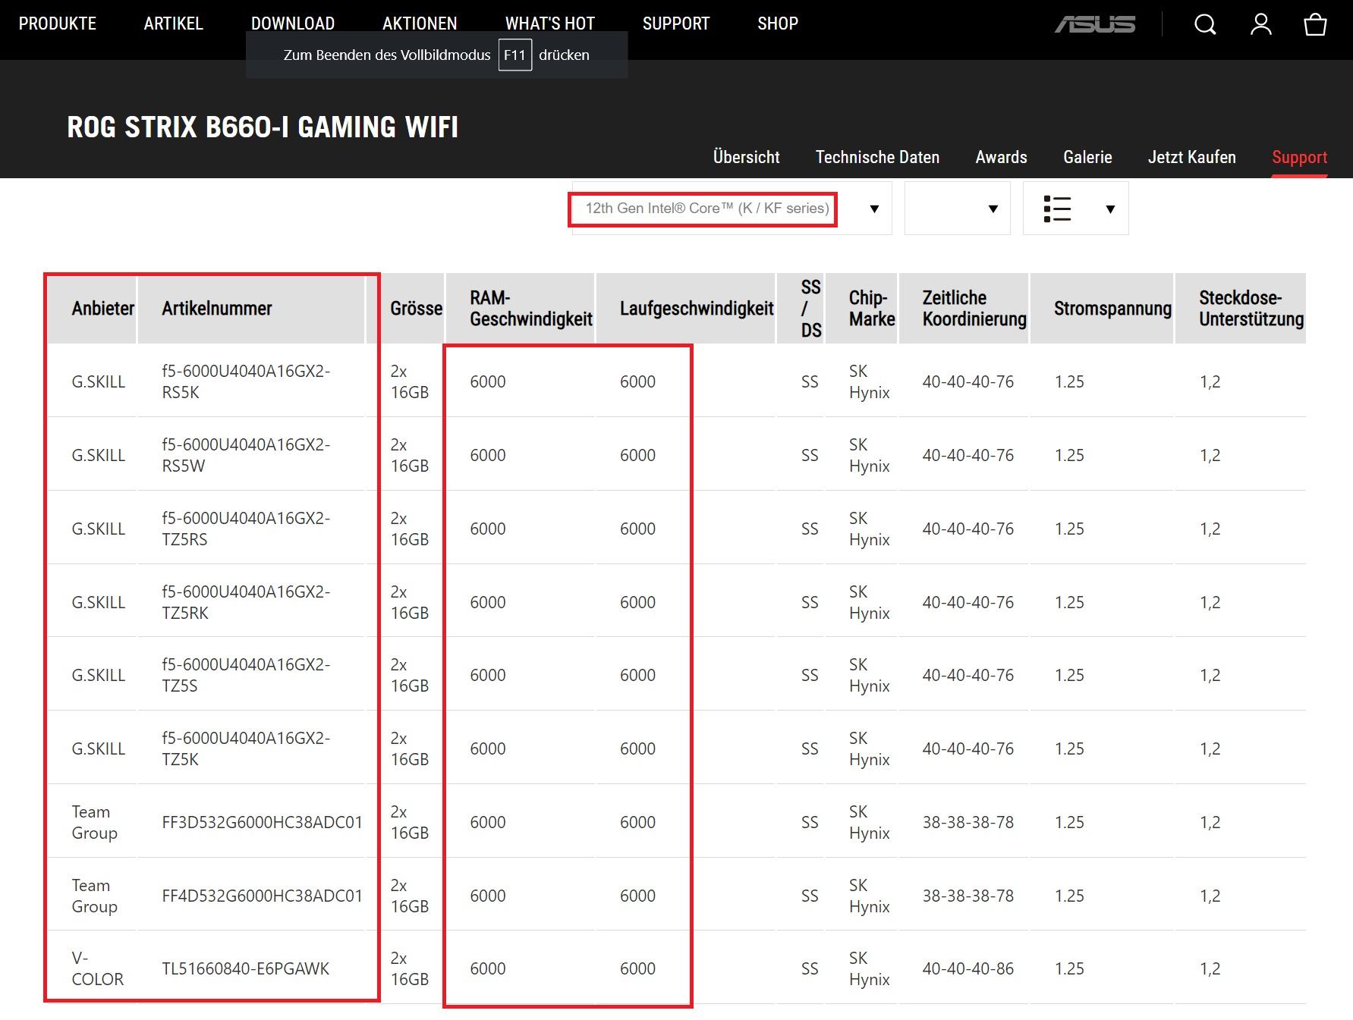Click timing 38-38-38-78 in FF3D532G6000HC38ADC01 row
The height and width of the screenshot is (1020, 1353).
(968, 822)
